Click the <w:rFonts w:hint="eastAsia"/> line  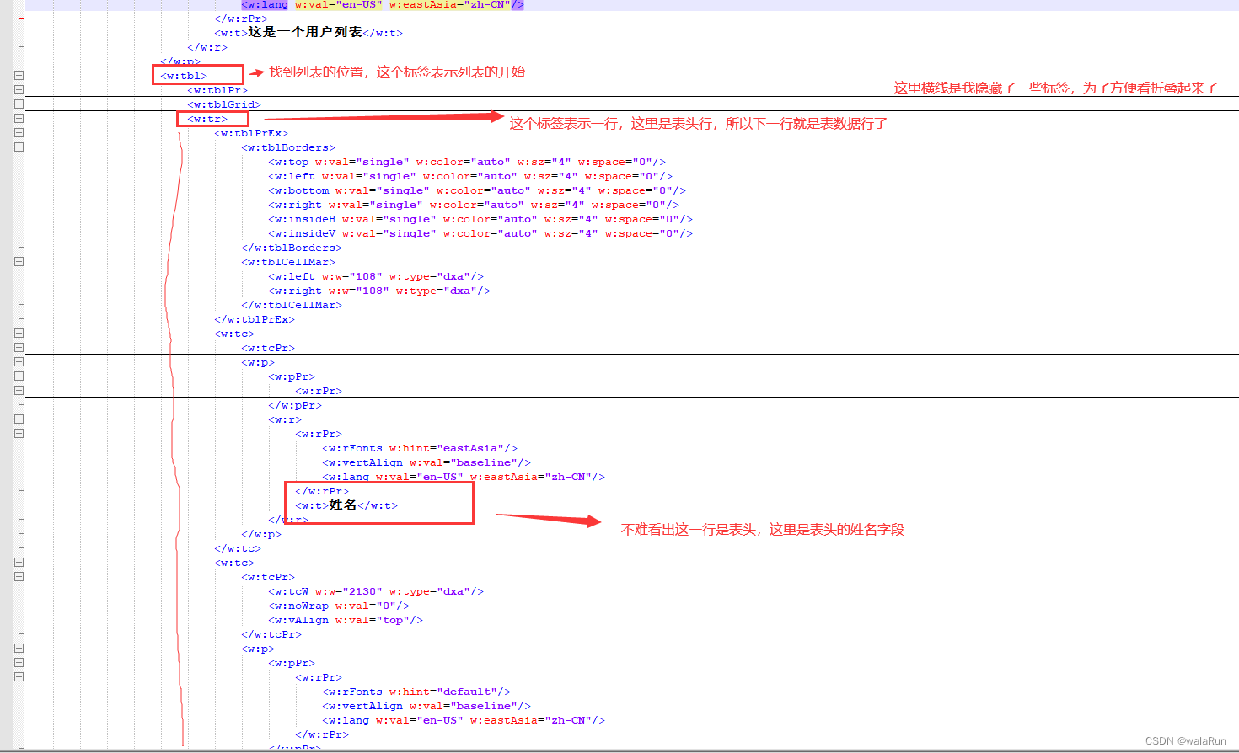tap(420, 448)
